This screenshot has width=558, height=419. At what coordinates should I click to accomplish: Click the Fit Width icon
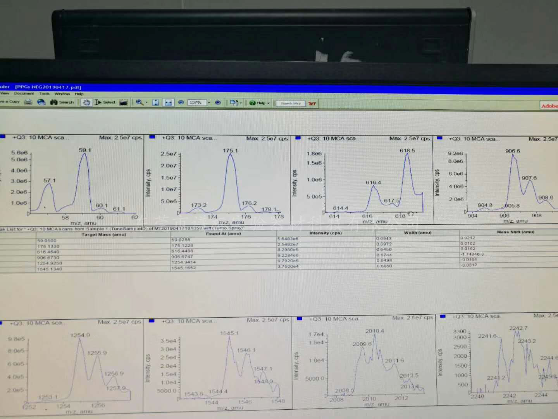coord(168,102)
